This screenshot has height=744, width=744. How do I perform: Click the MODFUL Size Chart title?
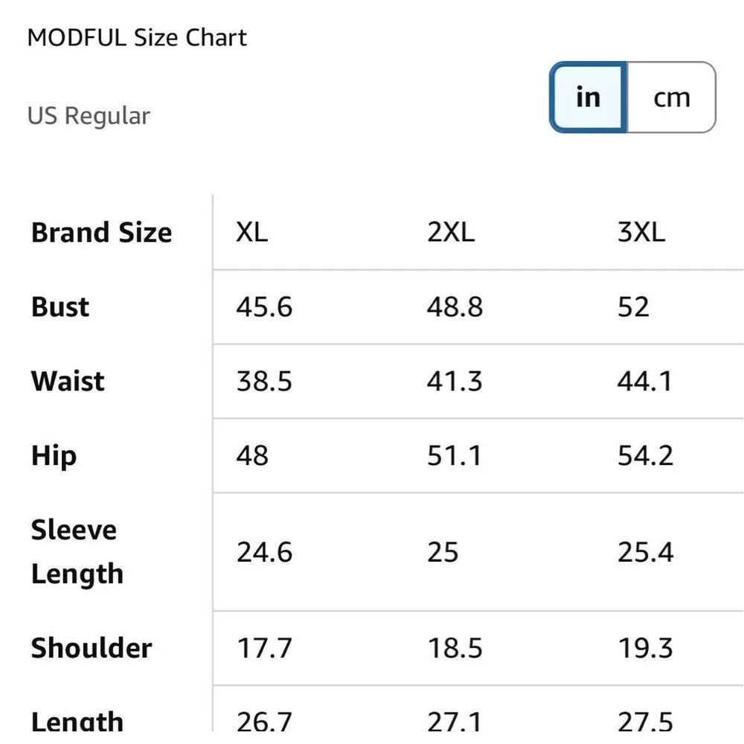coord(137,38)
